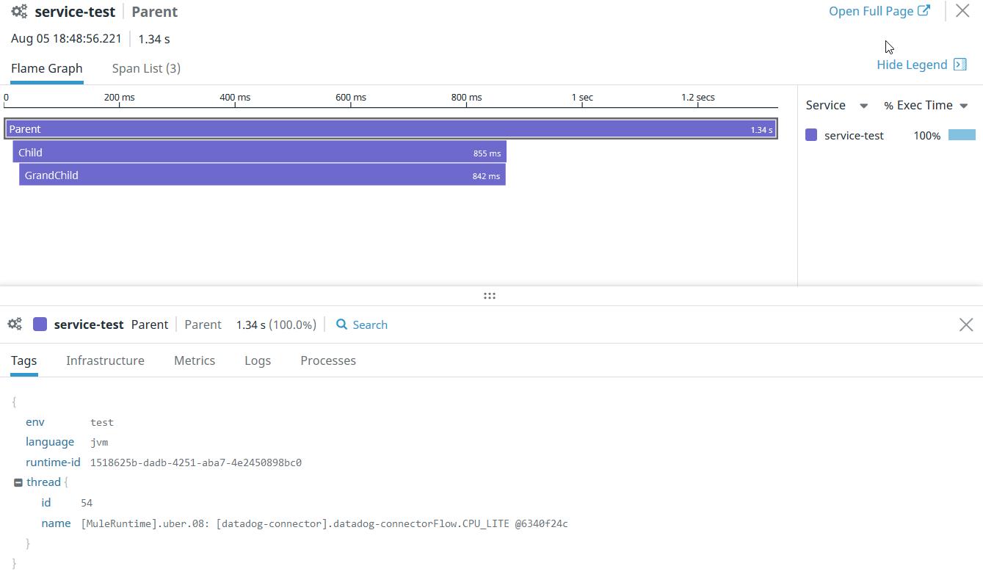Image resolution: width=983 pixels, height=577 pixels.
Task: Select the GrandChild span bar
Action: click(262, 175)
